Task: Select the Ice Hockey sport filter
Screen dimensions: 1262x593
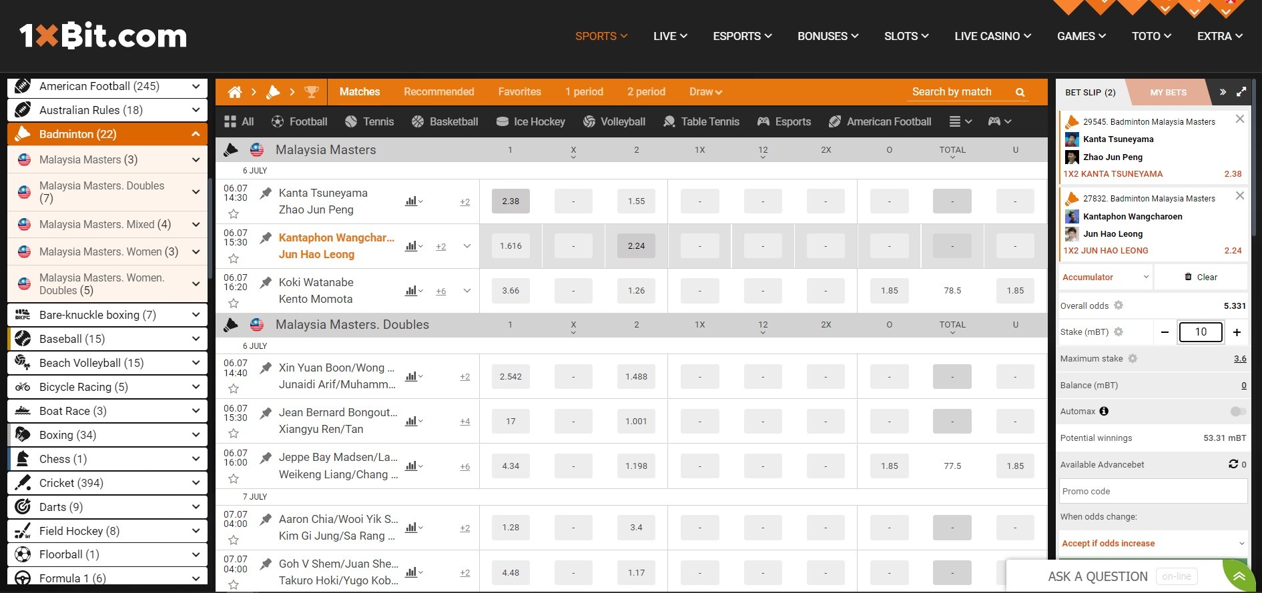Action: pyautogui.click(x=531, y=121)
